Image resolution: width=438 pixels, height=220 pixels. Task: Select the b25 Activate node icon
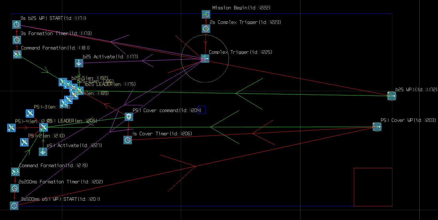coord(79,63)
